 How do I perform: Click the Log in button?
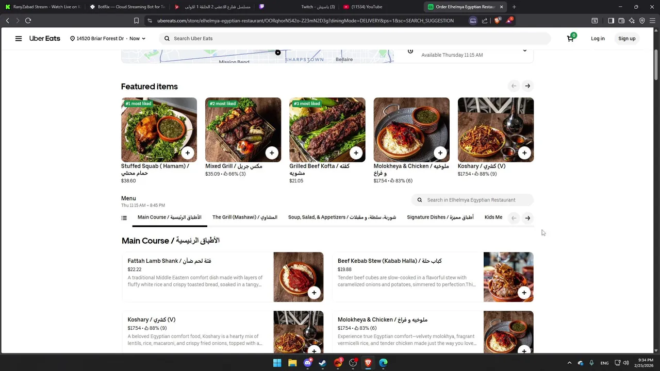tap(598, 39)
